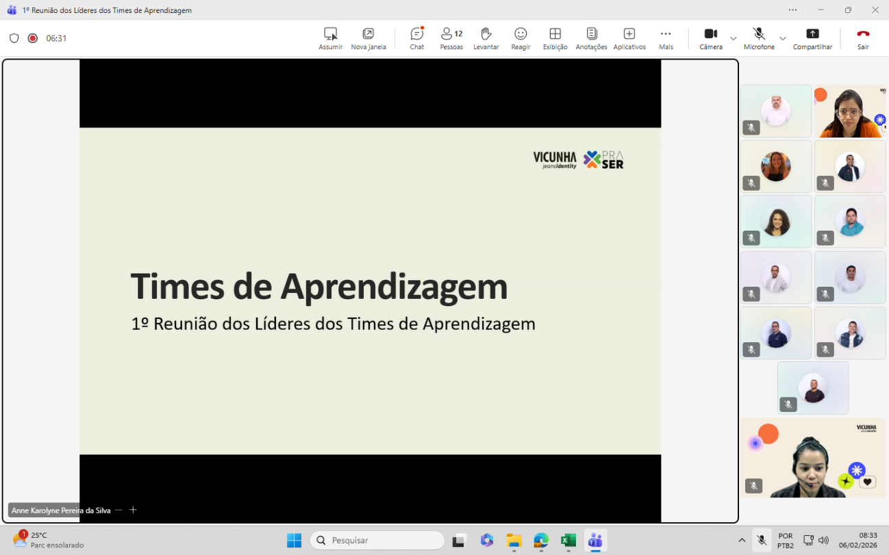Expand microphone options dropdown arrow
Image resolution: width=889 pixels, height=555 pixels.
pos(782,38)
